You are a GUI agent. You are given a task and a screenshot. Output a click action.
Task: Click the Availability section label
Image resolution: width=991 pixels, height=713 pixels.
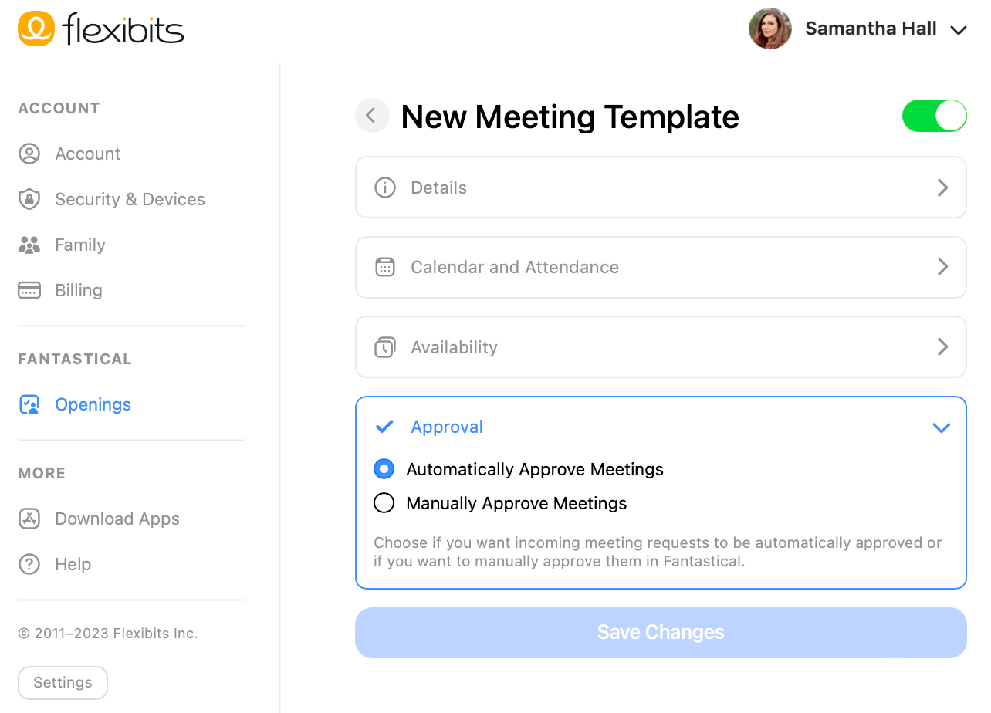point(454,347)
